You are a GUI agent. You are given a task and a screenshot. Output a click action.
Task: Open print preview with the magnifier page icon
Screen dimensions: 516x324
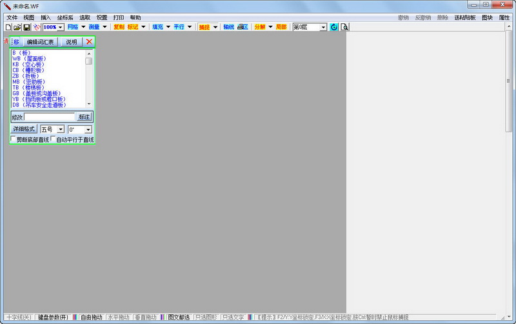(x=344, y=27)
